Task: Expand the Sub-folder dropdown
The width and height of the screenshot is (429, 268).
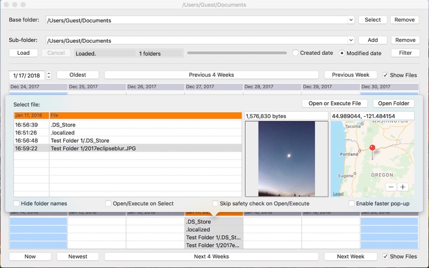Action: [x=351, y=40]
